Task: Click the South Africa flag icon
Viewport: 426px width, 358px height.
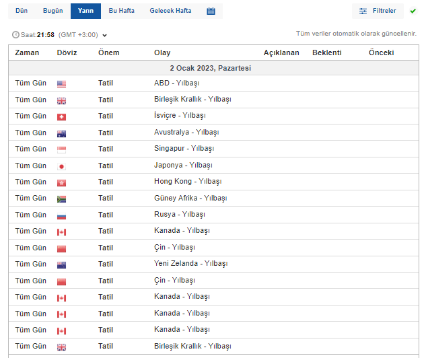Action: click(61, 199)
